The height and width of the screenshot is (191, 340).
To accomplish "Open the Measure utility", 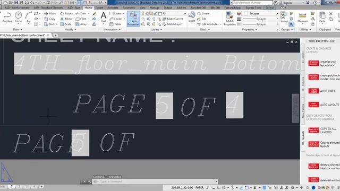I will tap(302, 17).
